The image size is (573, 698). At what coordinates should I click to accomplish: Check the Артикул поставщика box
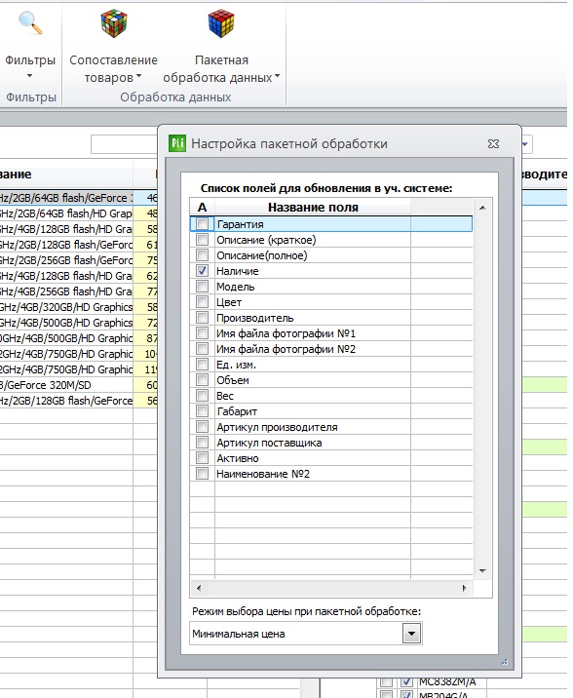click(202, 442)
